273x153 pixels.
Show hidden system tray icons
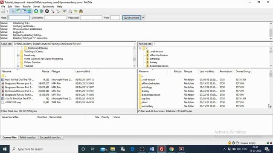point(224,149)
